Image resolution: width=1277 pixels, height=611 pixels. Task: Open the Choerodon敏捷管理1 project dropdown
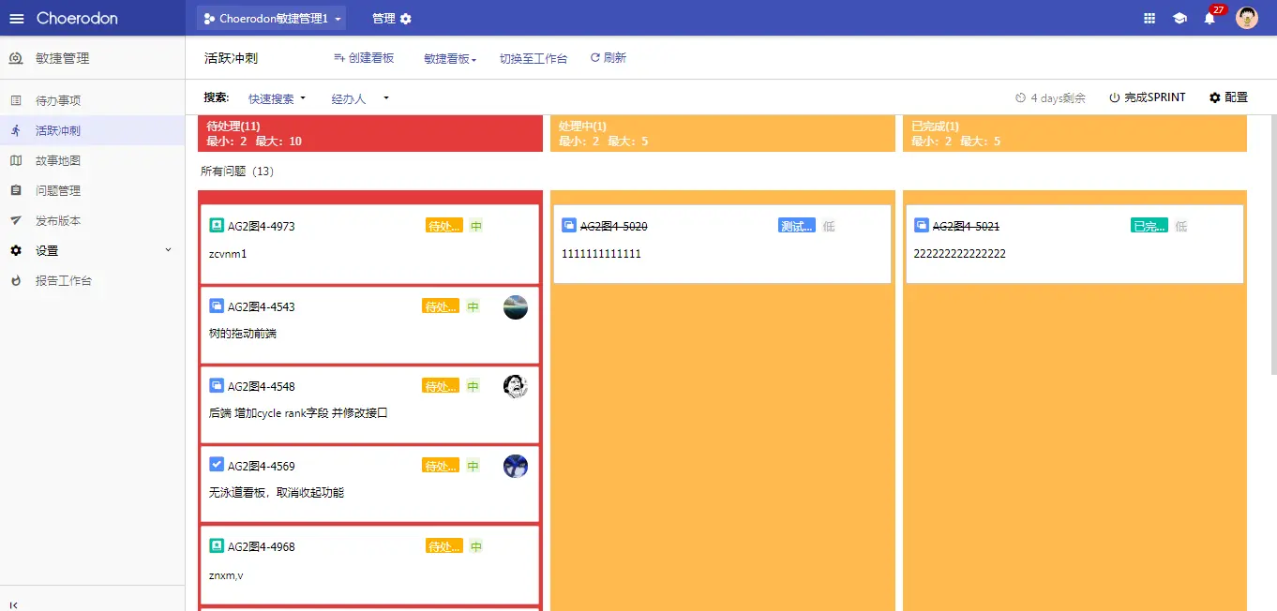point(271,19)
